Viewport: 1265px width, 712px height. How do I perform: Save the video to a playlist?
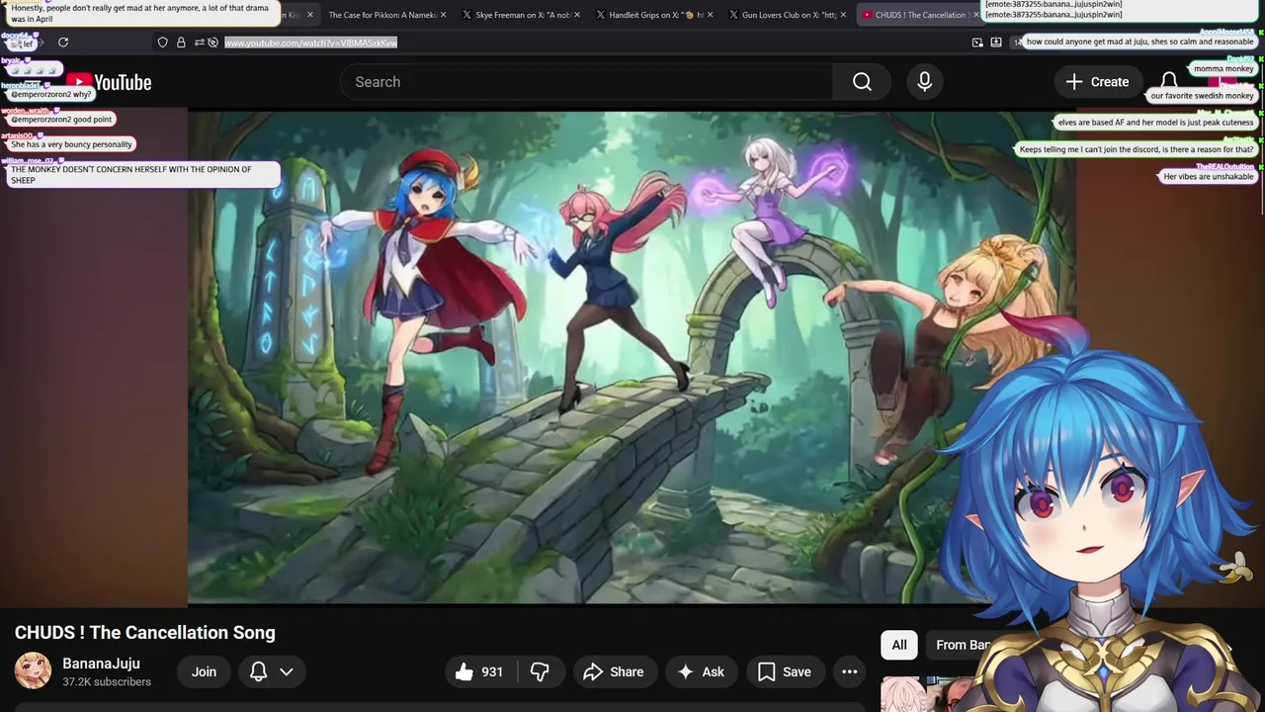[x=785, y=671]
